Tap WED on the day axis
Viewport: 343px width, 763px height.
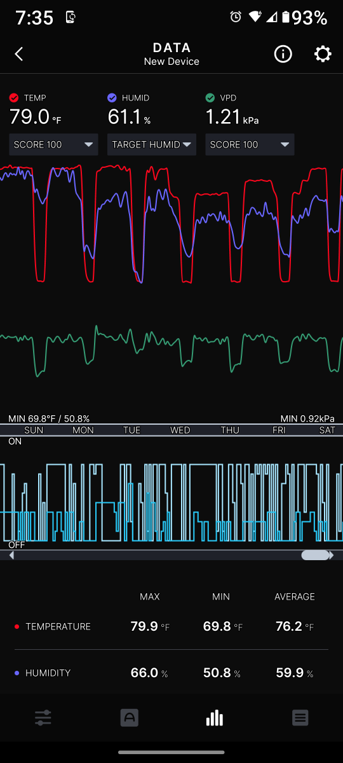[180, 430]
